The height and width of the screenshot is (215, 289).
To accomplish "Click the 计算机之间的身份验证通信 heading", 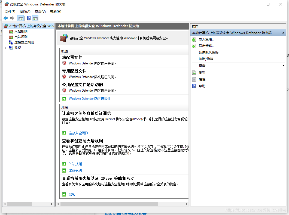I will 86,114.
